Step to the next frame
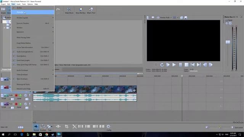The width and height of the screenshot is (244, 137). (211, 65)
